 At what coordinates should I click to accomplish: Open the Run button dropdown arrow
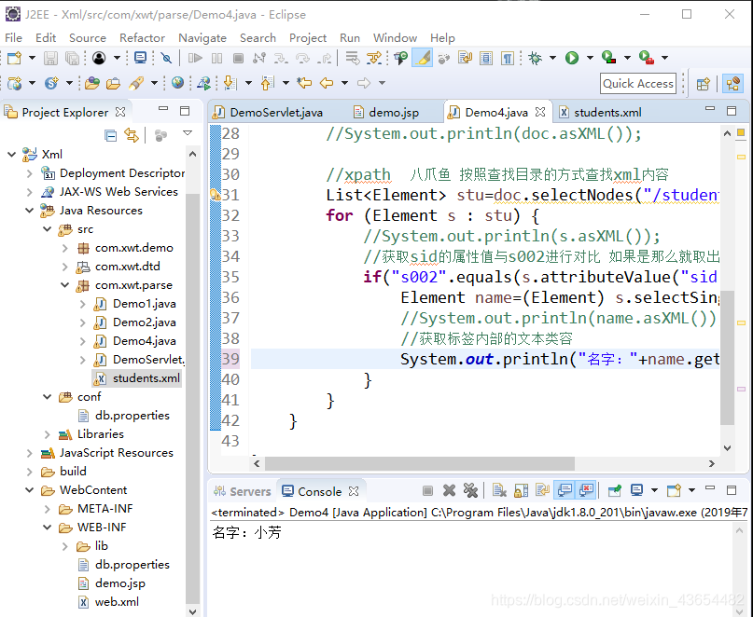[590, 58]
